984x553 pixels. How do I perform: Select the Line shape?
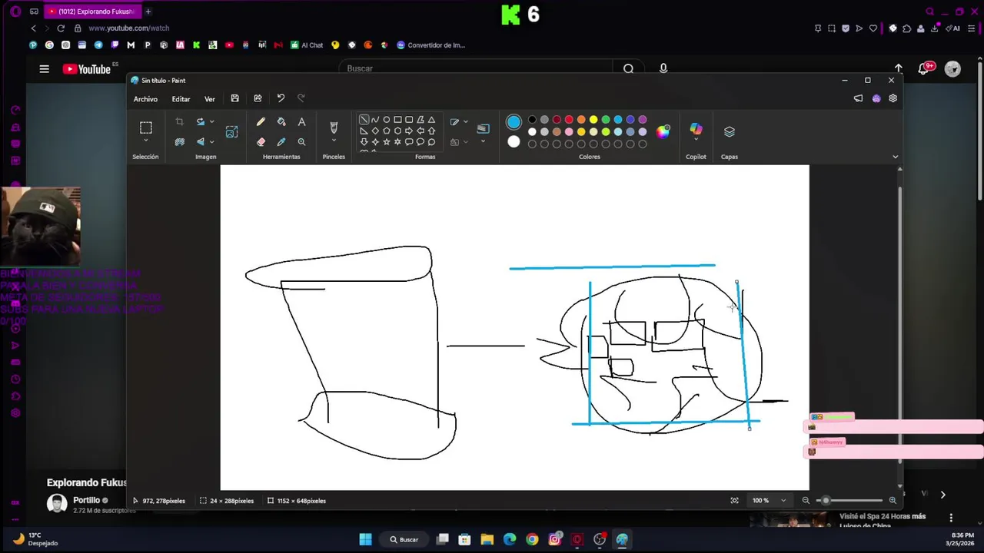point(364,120)
